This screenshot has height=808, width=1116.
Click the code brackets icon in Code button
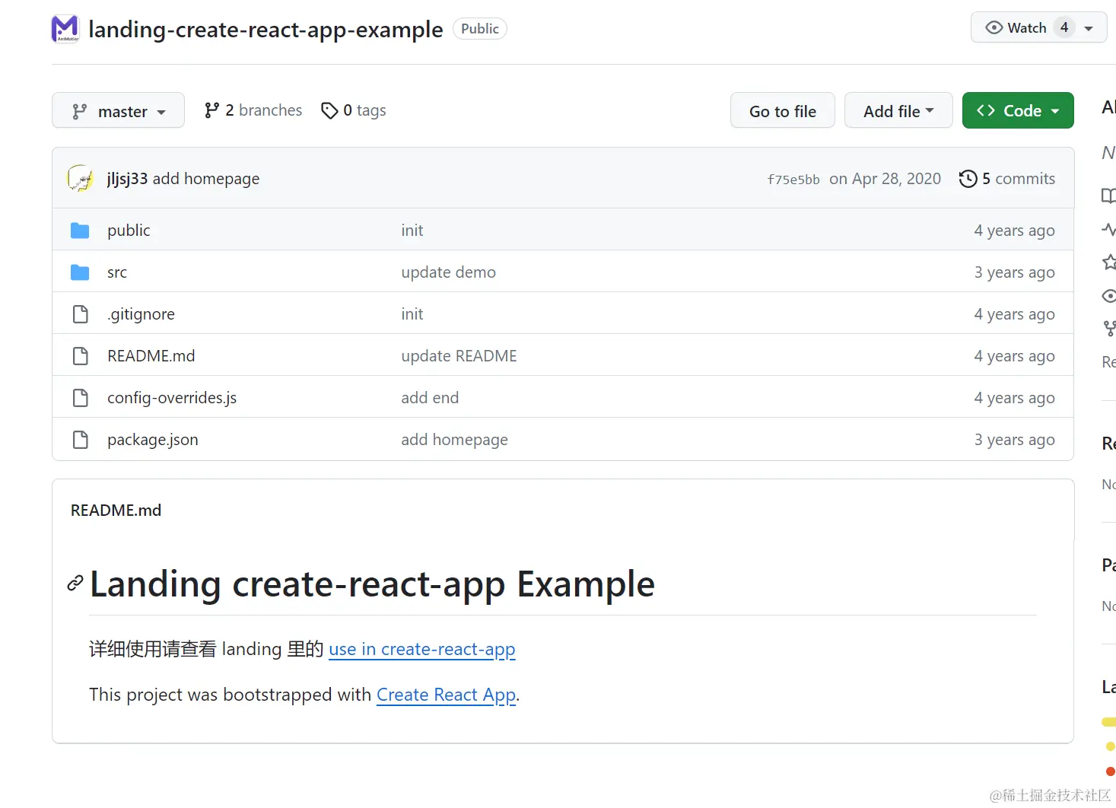986,110
